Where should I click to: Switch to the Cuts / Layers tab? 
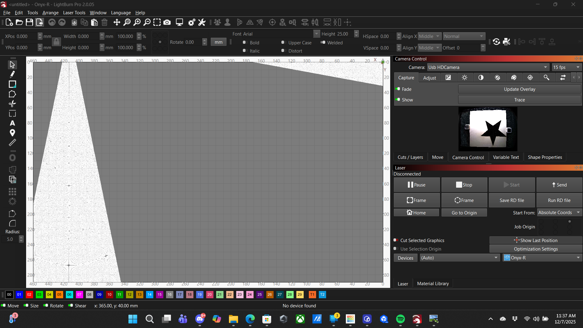[410, 157]
